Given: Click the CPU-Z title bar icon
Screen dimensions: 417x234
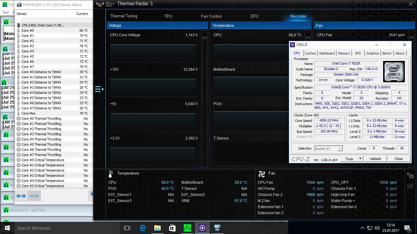Looking at the screenshot, I should [x=292, y=45].
